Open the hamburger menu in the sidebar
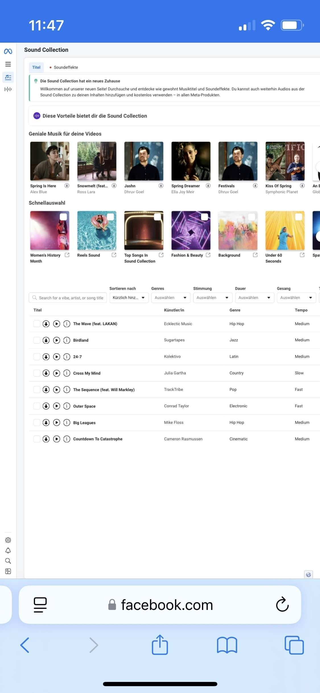 click(x=8, y=64)
